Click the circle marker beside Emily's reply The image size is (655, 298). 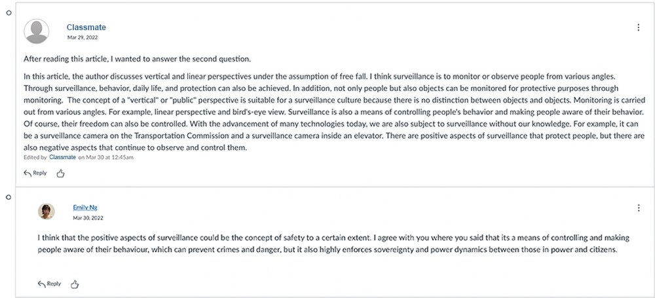tap(8, 196)
